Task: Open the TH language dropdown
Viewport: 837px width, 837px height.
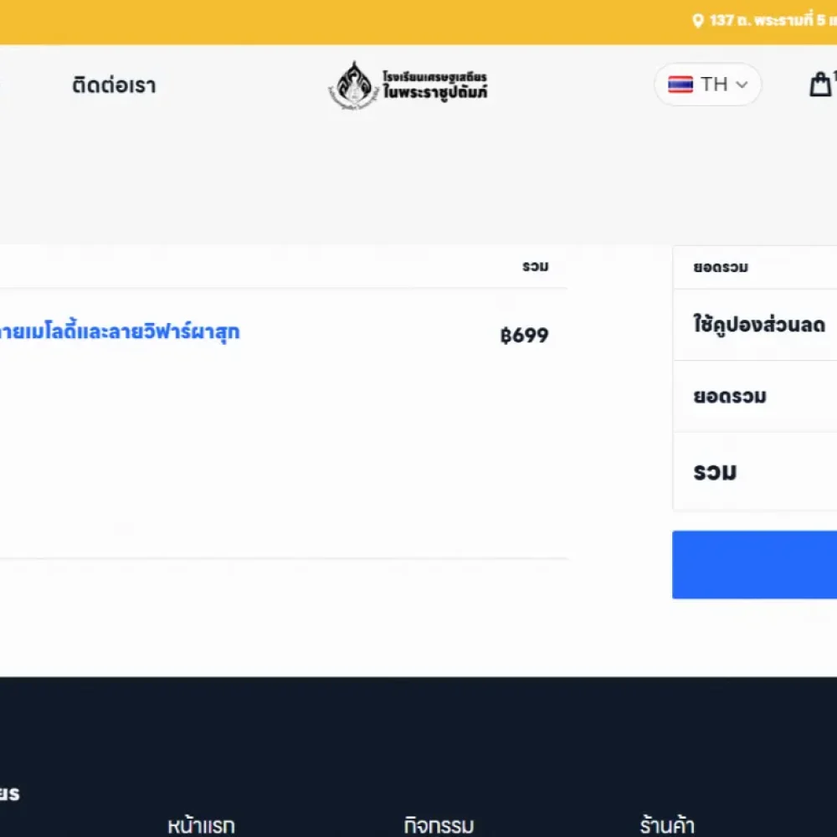Action: [x=707, y=85]
